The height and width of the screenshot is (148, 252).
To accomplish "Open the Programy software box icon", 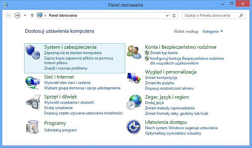I will [x=33, y=127].
